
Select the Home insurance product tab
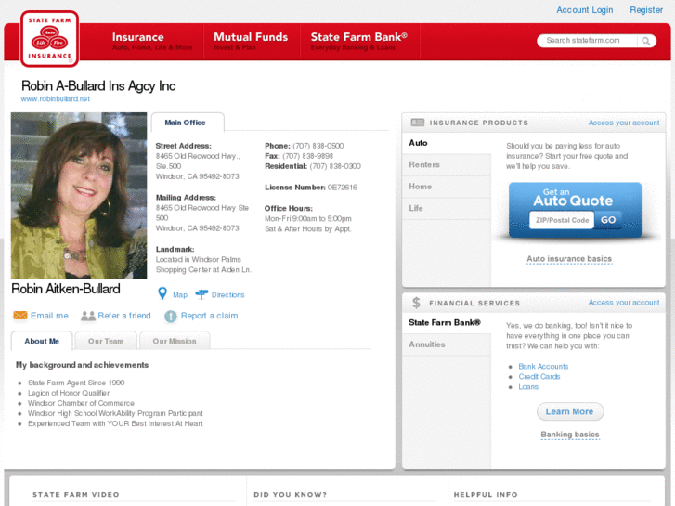pyautogui.click(x=447, y=187)
